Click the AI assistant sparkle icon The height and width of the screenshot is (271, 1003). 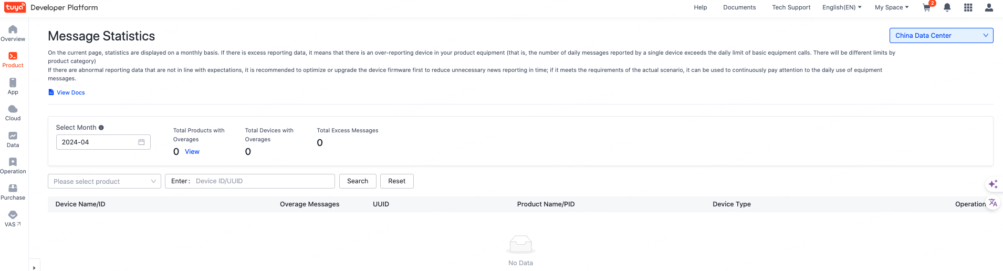click(992, 184)
